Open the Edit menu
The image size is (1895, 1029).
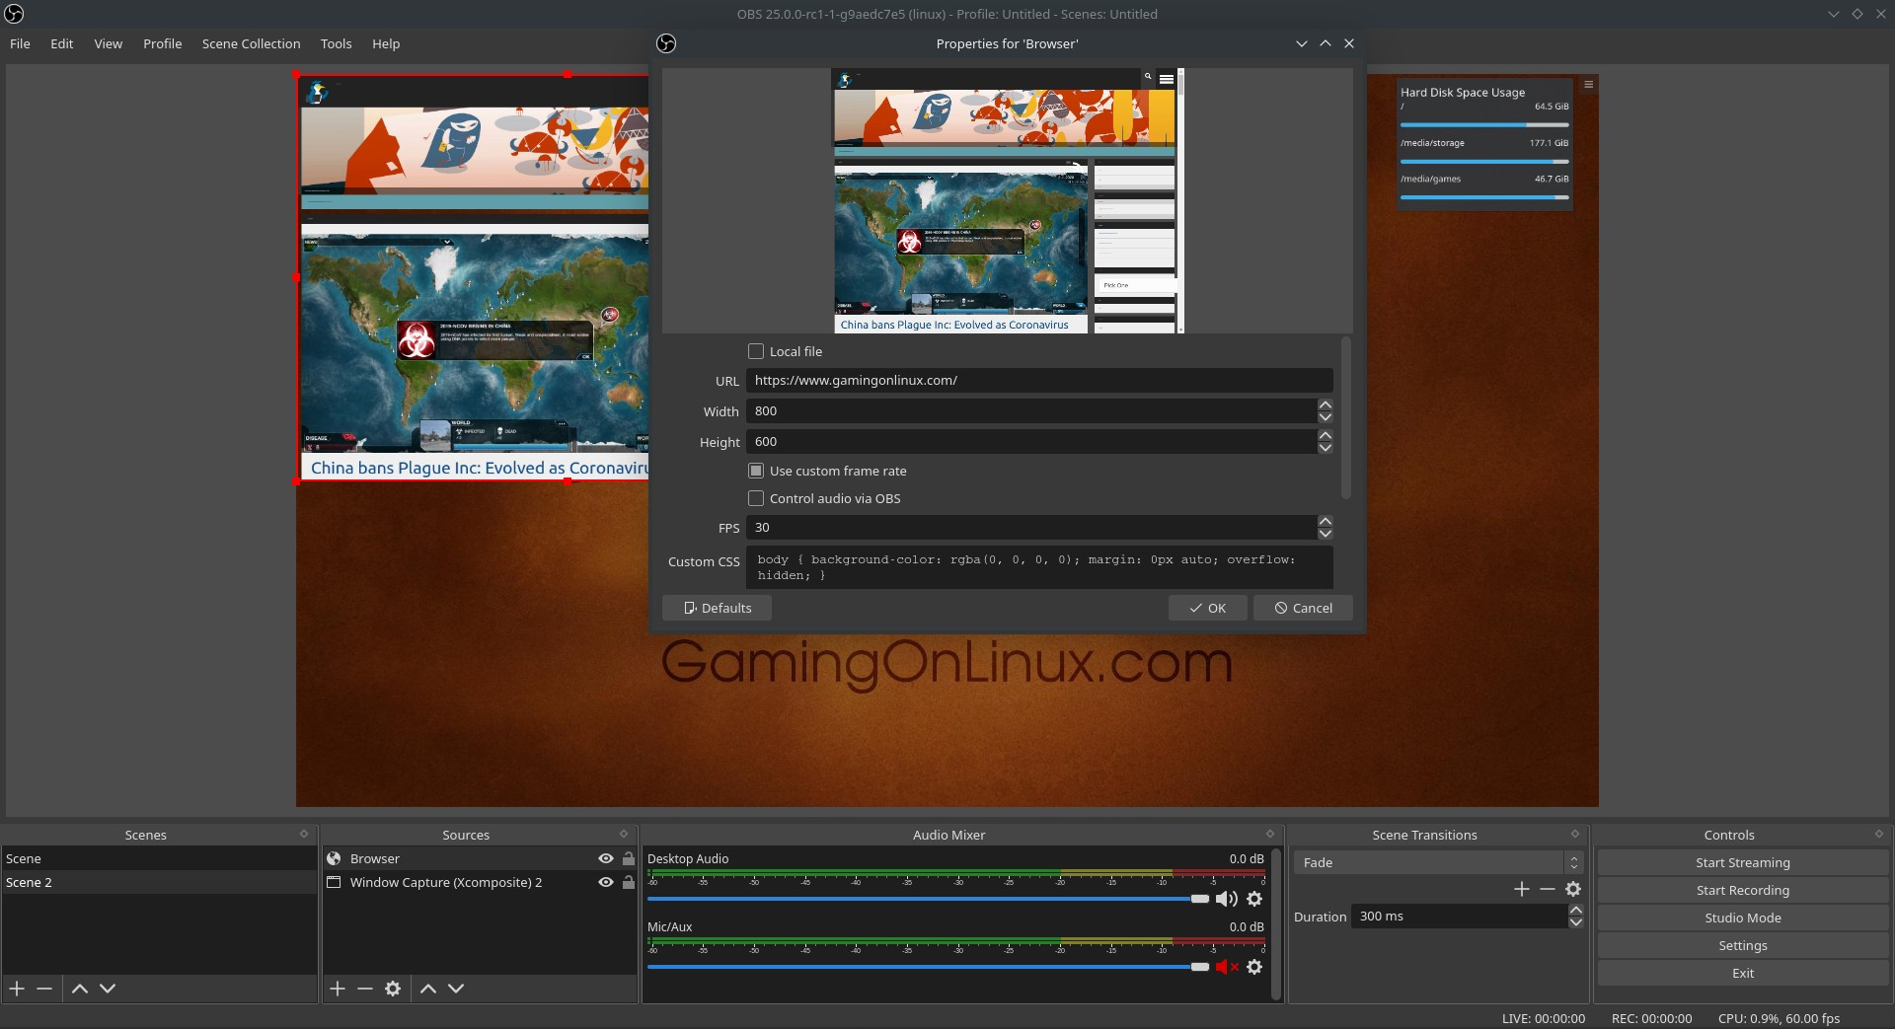click(62, 43)
